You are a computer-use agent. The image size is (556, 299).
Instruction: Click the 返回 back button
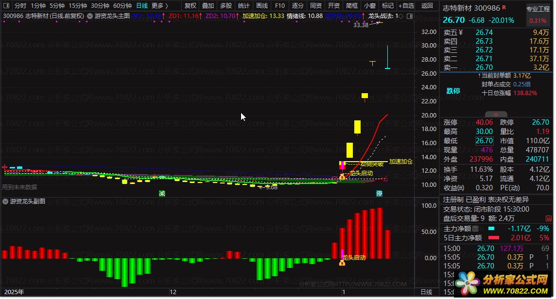click(x=427, y=6)
